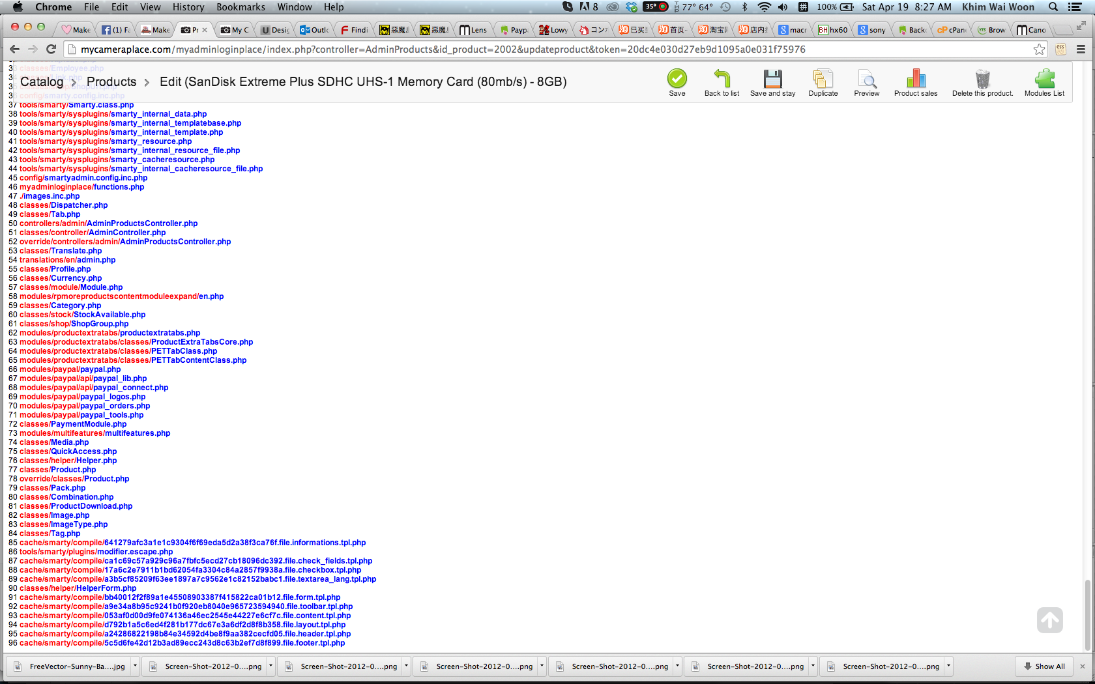Close the downloads bar
1095x684 pixels.
[x=1083, y=666]
